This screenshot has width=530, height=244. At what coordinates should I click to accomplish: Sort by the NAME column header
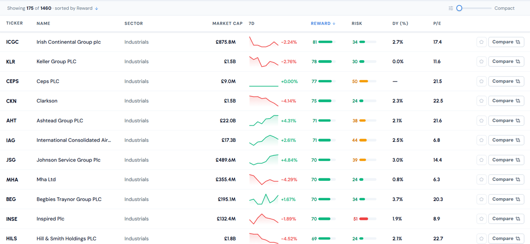(43, 24)
